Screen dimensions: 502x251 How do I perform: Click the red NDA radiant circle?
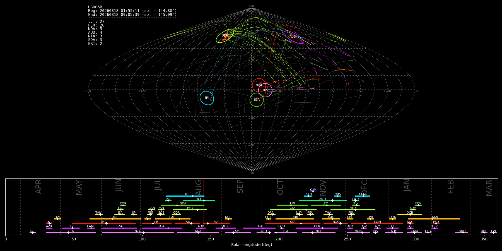click(259, 85)
